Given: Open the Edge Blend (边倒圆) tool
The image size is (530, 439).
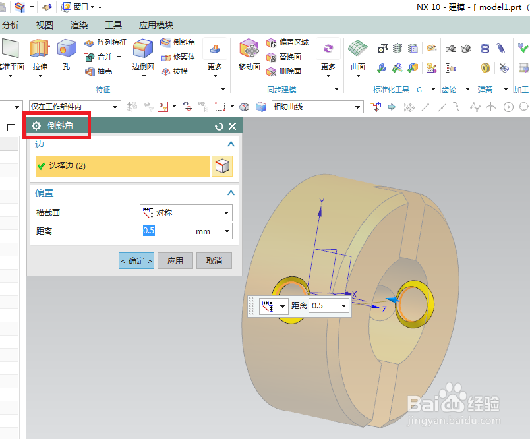Looking at the screenshot, I should pyautogui.click(x=143, y=54).
